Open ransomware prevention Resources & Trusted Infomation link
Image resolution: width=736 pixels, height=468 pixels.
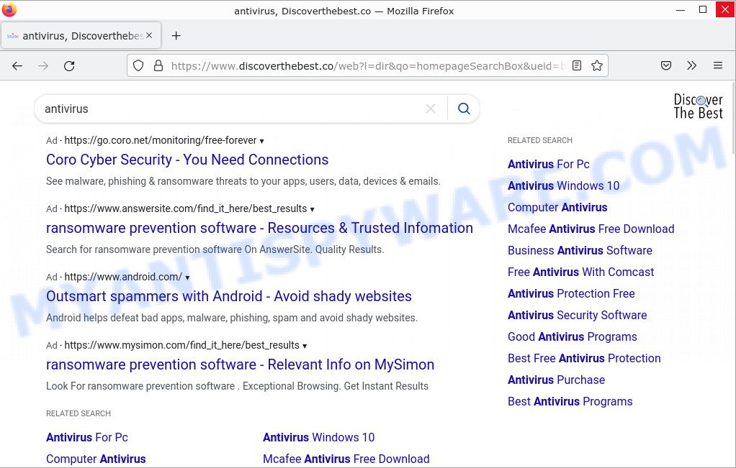(x=259, y=228)
